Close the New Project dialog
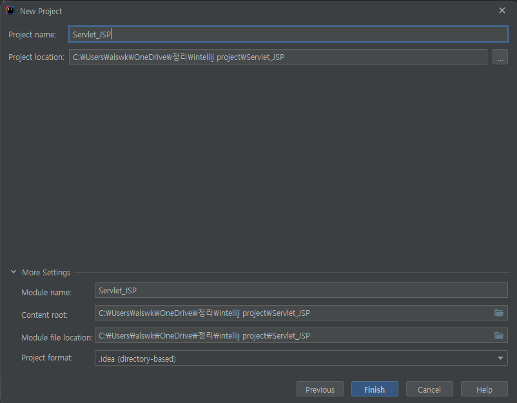Image resolution: width=517 pixels, height=403 pixels. click(x=502, y=10)
